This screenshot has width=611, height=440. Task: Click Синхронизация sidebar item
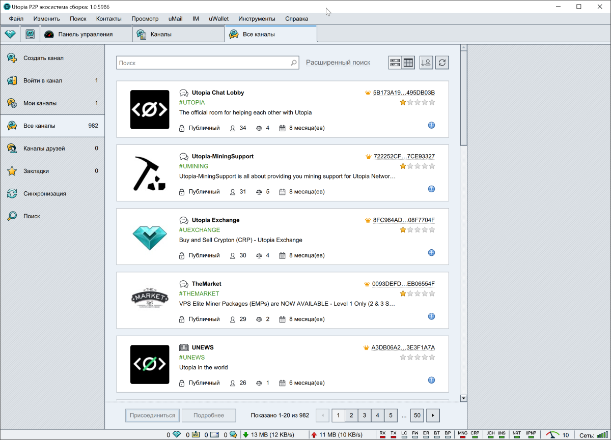point(52,194)
